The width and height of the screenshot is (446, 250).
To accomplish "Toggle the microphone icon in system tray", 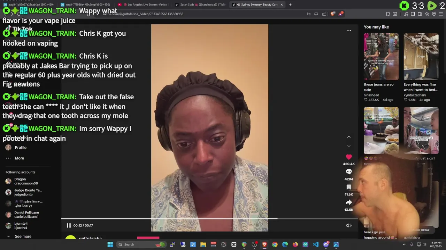I will [x=412, y=244].
